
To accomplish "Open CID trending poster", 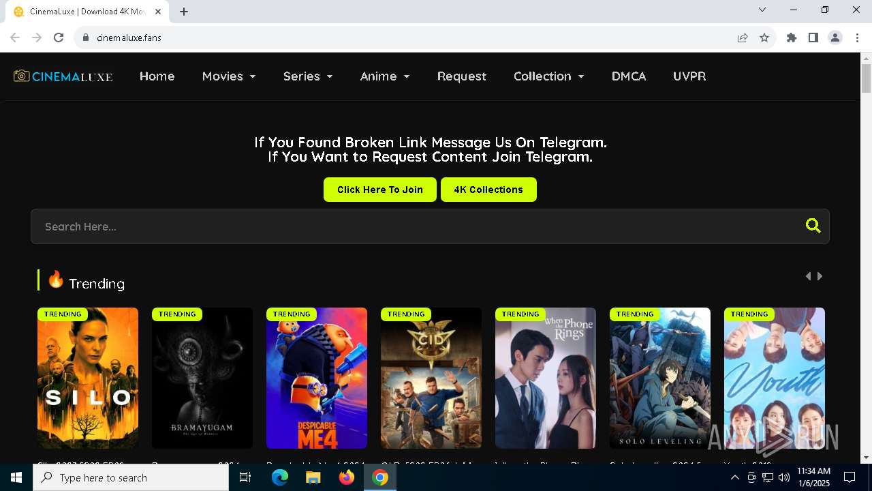I will click(x=431, y=378).
